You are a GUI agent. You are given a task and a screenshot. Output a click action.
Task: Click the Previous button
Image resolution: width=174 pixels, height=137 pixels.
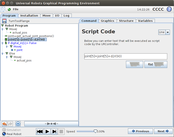pyautogui.click(x=140, y=131)
